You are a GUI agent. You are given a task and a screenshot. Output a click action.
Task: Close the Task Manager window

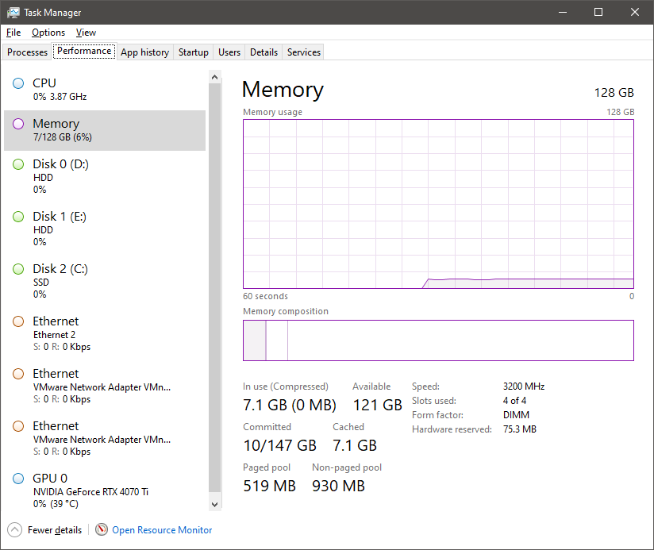[x=635, y=12]
